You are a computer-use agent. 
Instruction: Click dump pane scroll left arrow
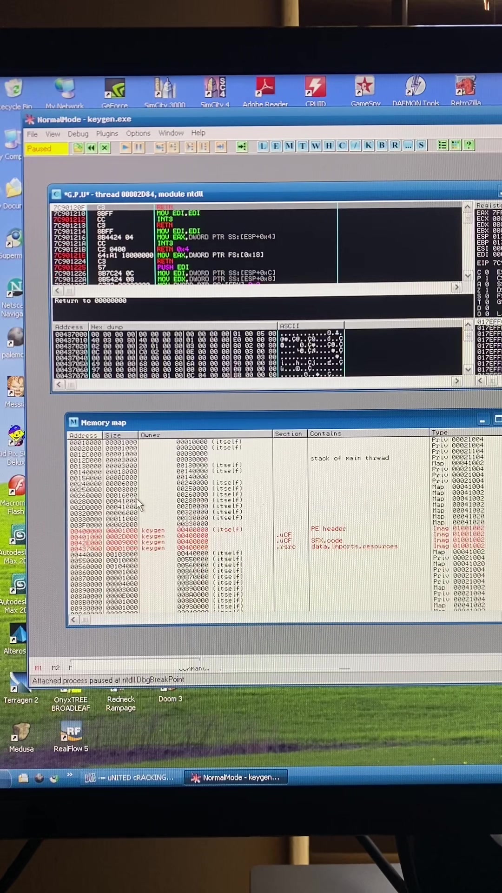(59, 385)
